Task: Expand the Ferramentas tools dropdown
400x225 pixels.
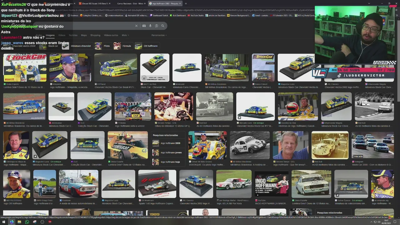Action: [158, 35]
